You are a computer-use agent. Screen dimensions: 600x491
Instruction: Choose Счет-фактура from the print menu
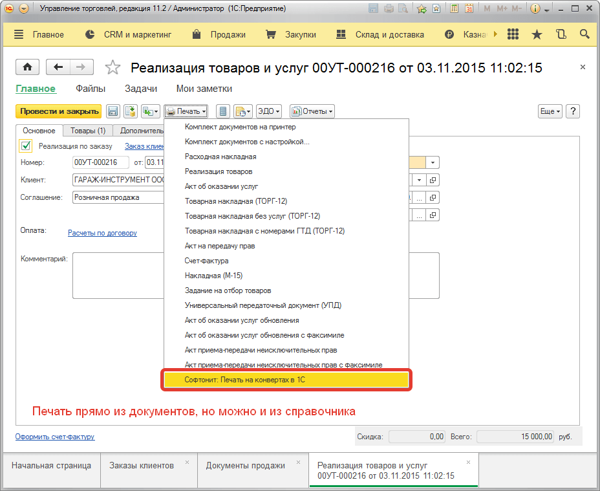point(206,261)
